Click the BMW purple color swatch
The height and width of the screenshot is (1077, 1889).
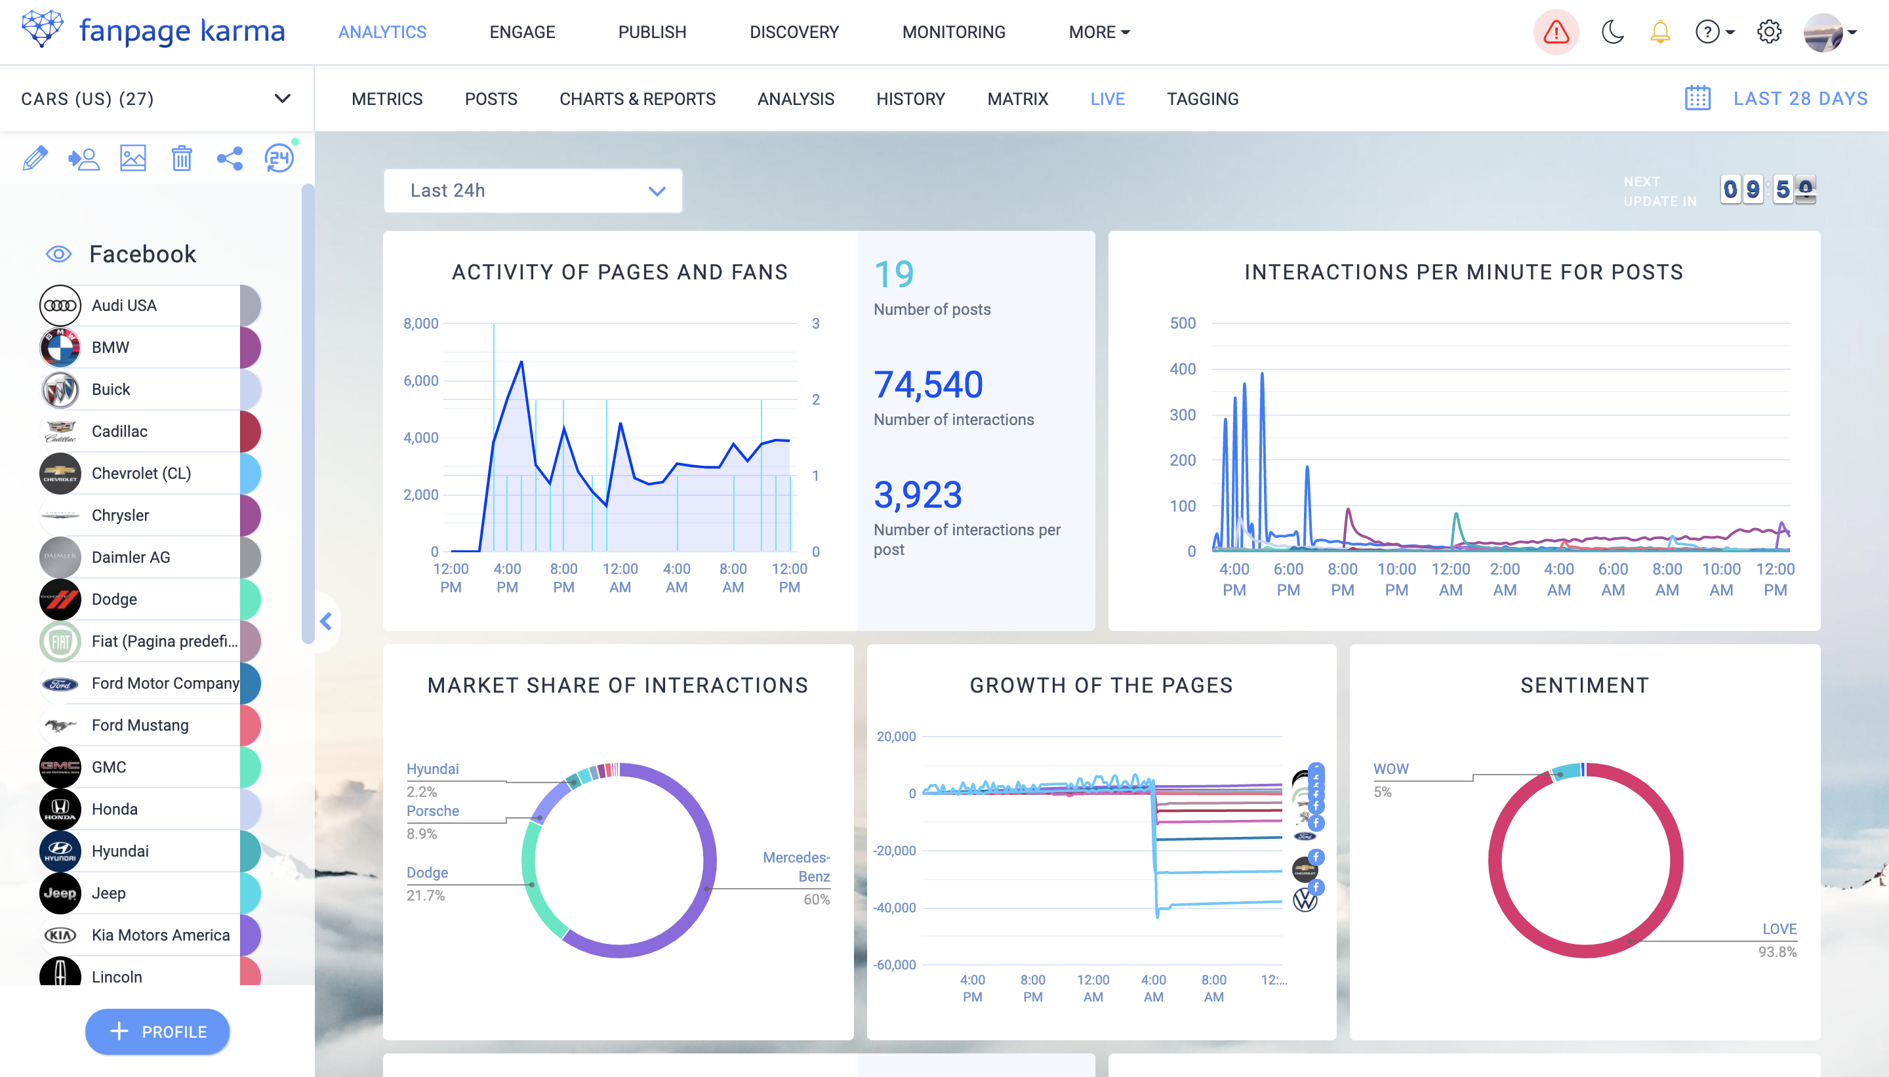point(251,348)
